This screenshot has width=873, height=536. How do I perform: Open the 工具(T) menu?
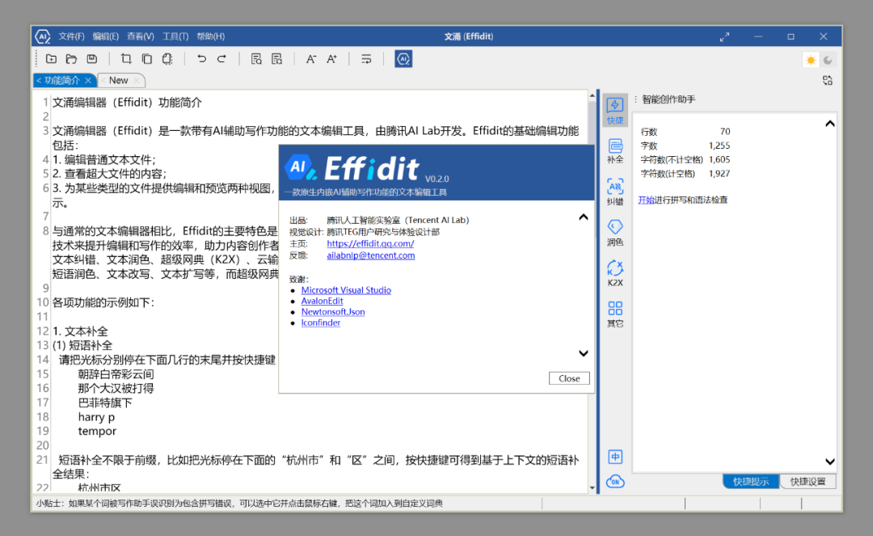click(175, 36)
